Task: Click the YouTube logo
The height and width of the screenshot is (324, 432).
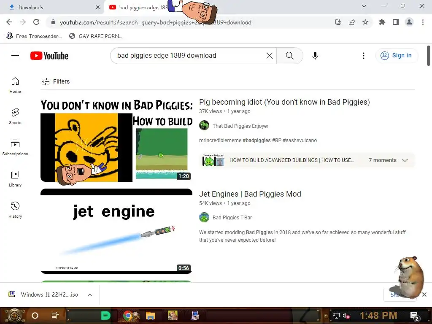Action: click(49, 56)
